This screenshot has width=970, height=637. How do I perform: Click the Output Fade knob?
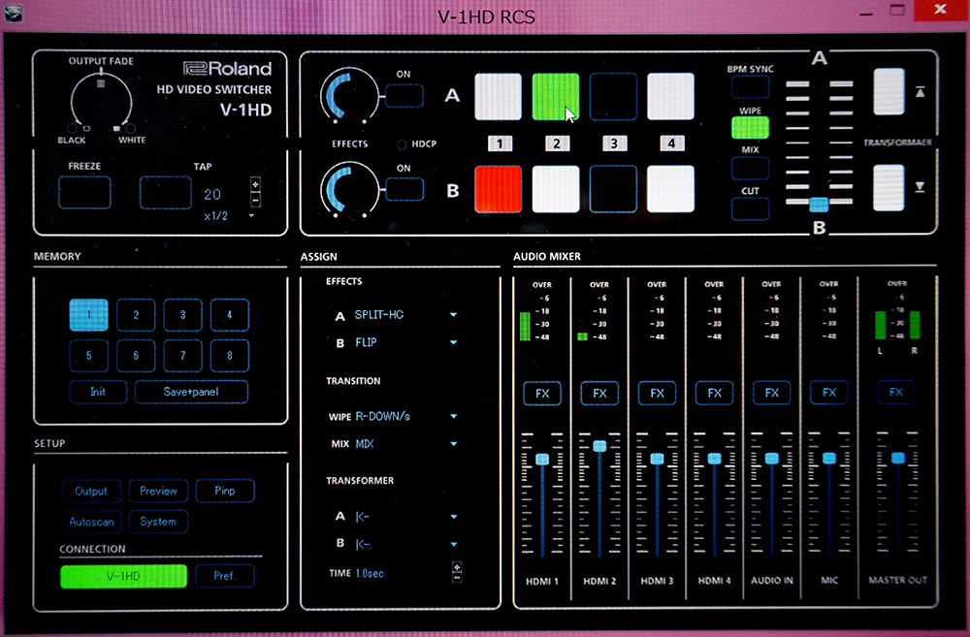click(x=102, y=101)
